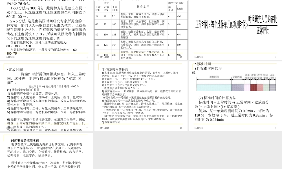Click page number 15 beside the rating table
Image resolution: width=282 pixels, height=169 pixels.
point(181,57)
